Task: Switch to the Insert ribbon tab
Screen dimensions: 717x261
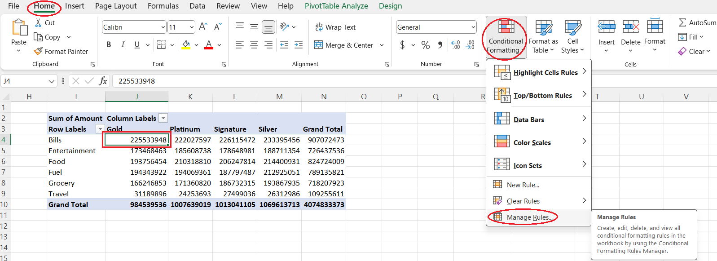Action: (75, 6)
